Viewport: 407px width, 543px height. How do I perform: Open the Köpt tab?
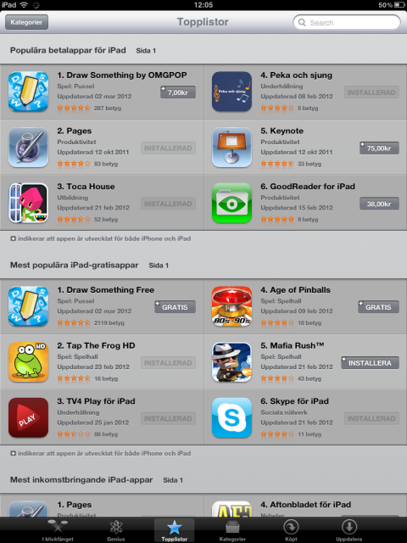point(291,530)
